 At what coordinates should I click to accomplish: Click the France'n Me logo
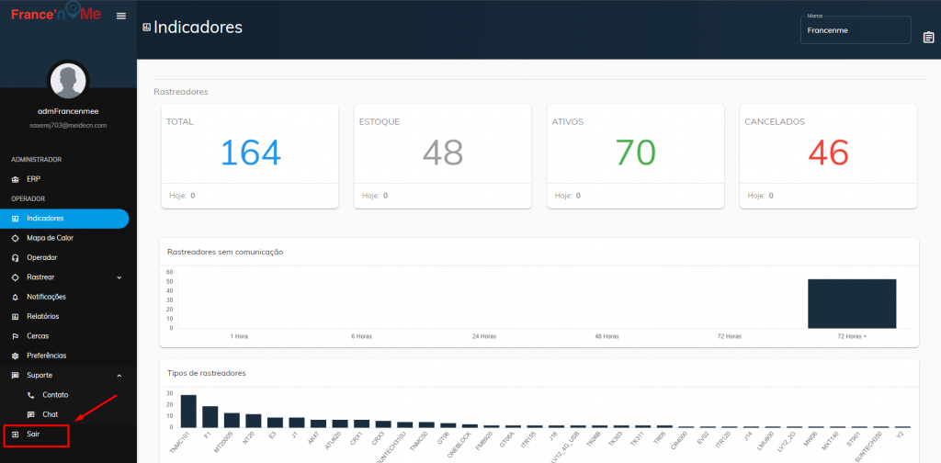click(x=56, y=13)
